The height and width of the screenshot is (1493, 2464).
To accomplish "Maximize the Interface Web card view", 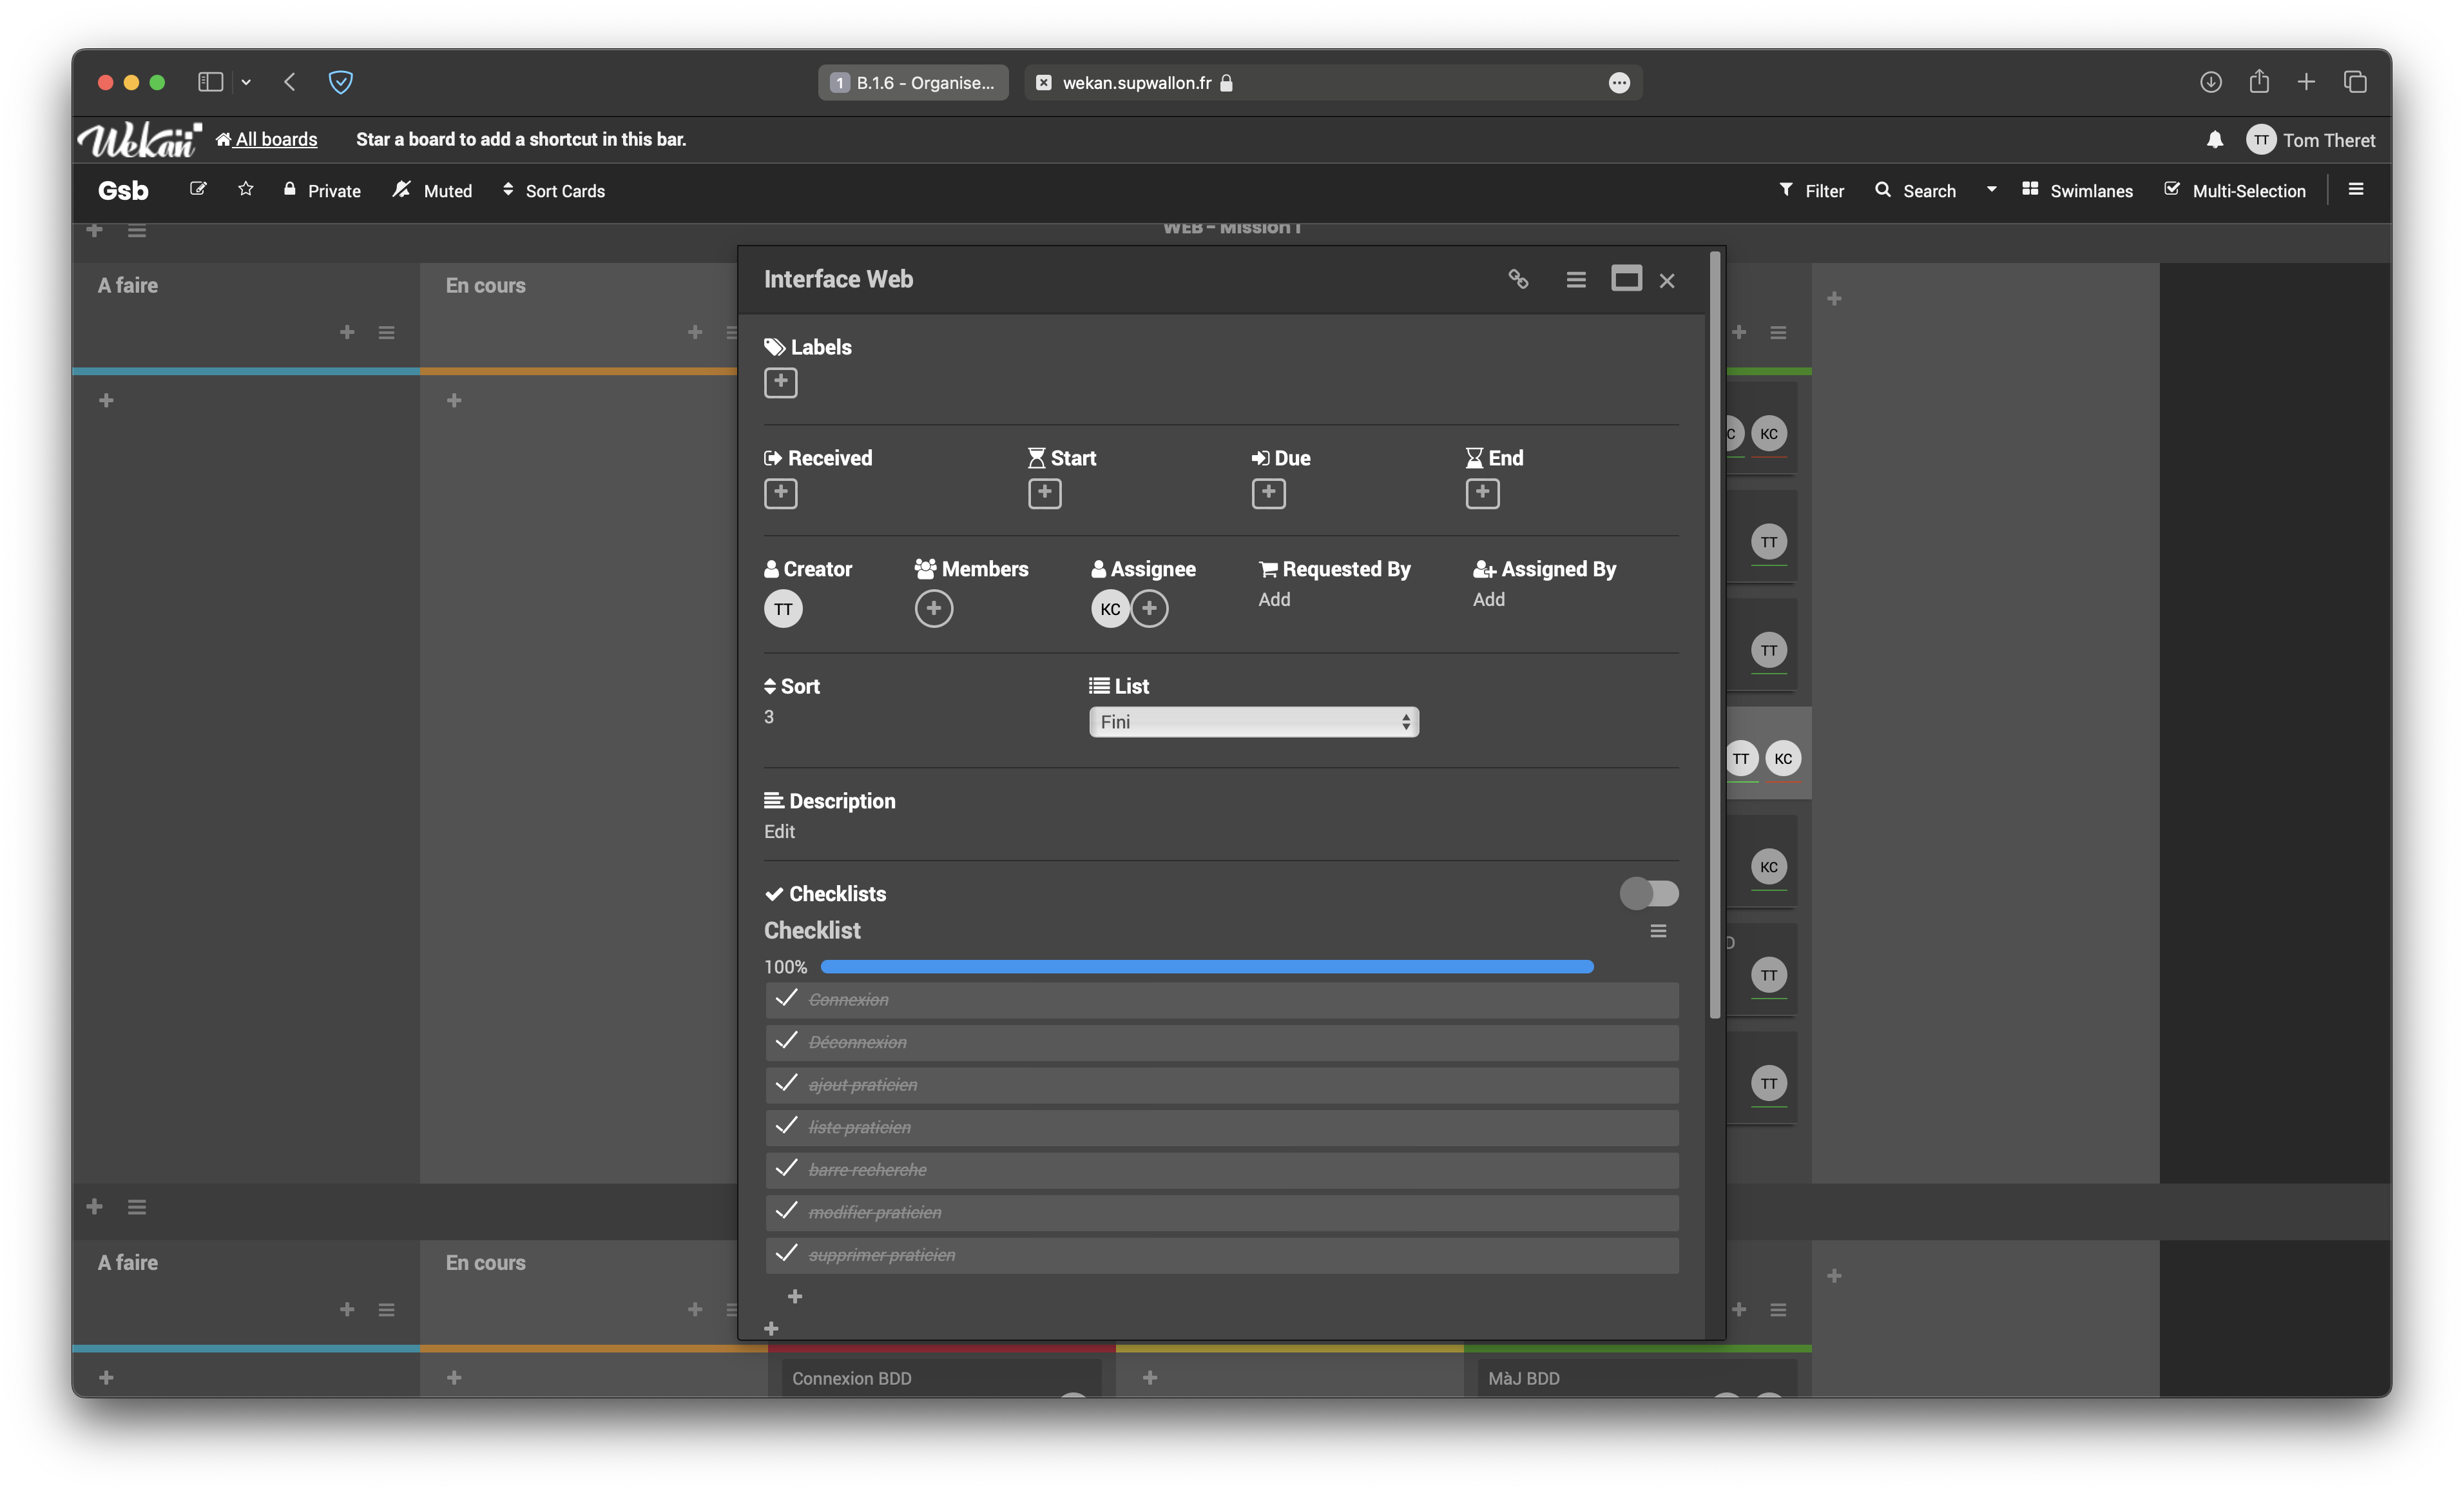I will pos(1626,278).
